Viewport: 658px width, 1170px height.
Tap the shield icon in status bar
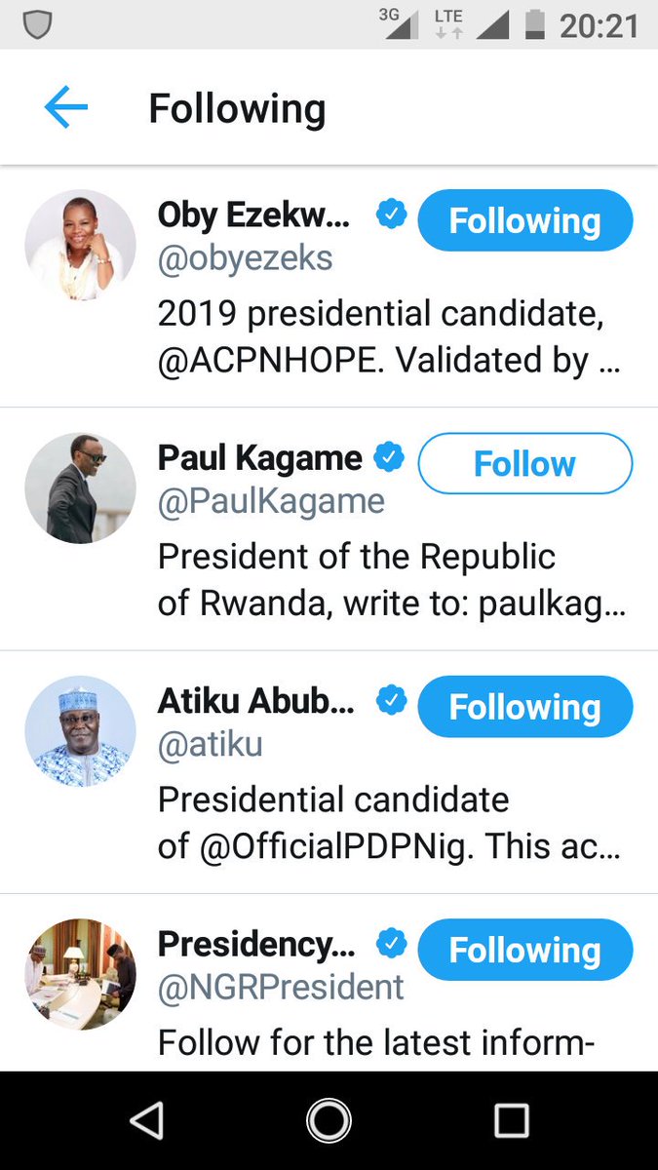coord(37,26)
